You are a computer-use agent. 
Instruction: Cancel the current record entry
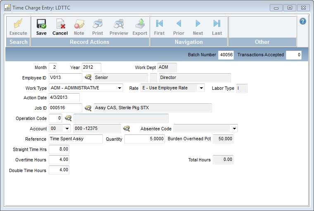(x=60, y=27)
